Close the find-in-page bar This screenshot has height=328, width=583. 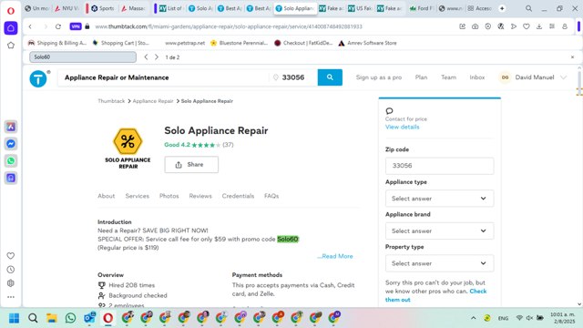[x=572, y=56]
